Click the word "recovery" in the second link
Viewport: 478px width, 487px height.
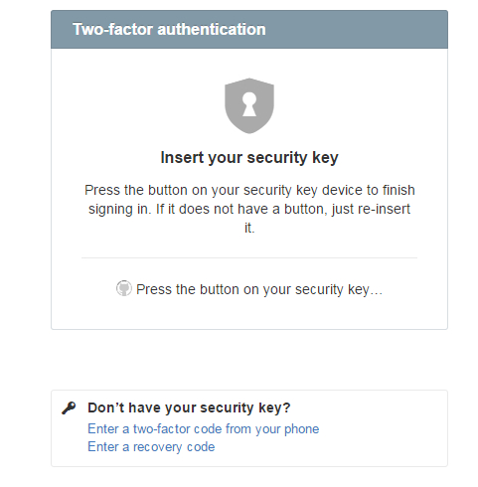pos(157,447)
